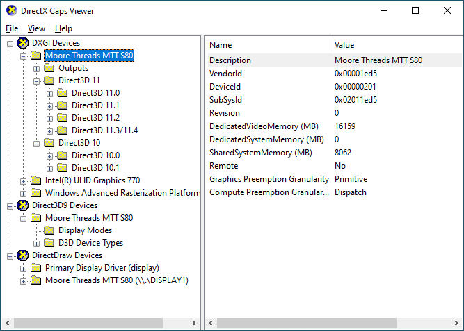
Task: Click folder icon of Moore Threads MTT S80 (\\.\DISPLAY1)
Action: click(x=35, y=280)
